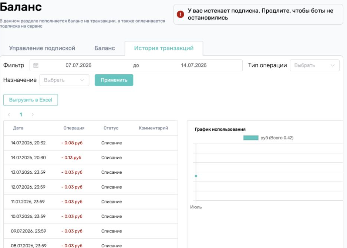The width and height of the screenshot is (347, 248).
Task: Click the data point on usage chart
Action: pos(196,176)
